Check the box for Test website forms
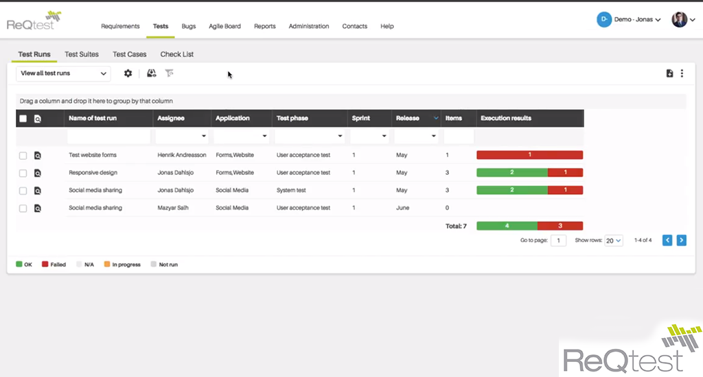The height and width of the screenshot is (377, 703). pos(23,156)
